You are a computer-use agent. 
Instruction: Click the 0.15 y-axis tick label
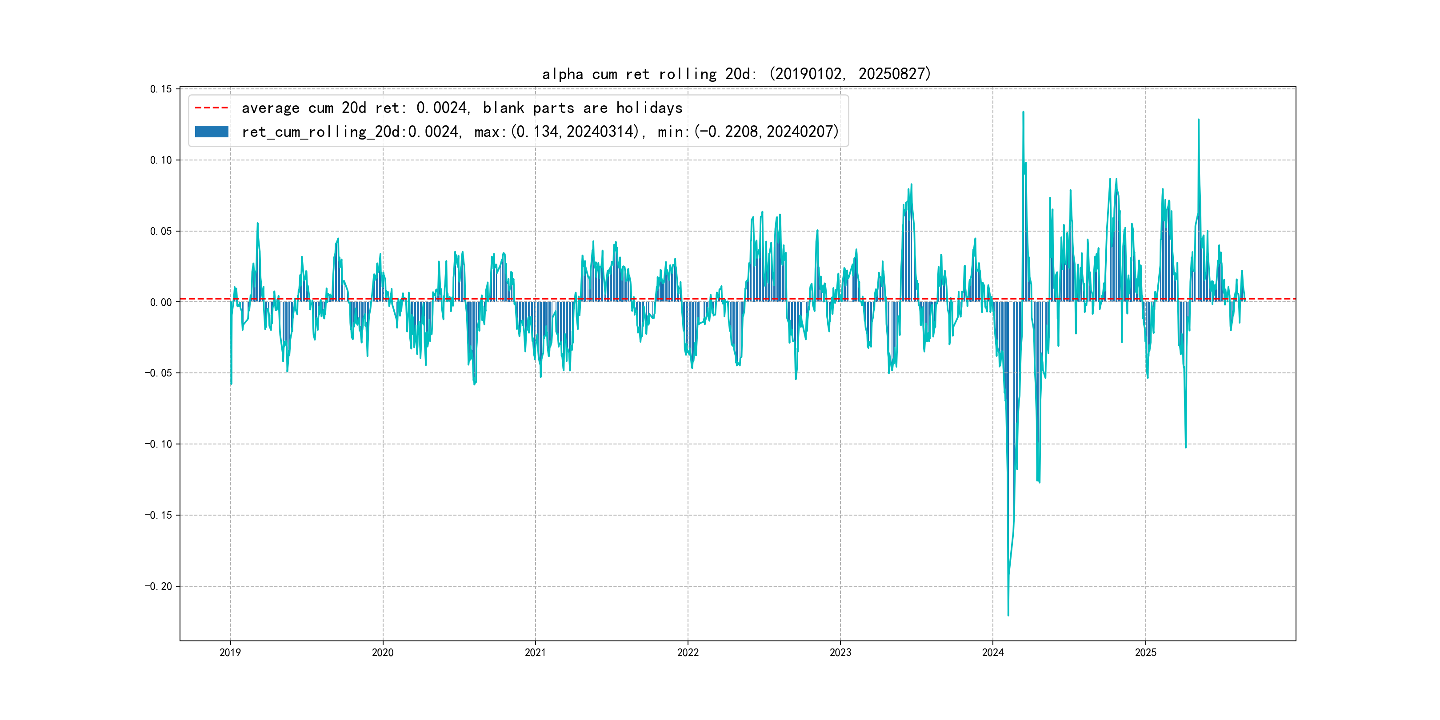click(x=160, y=89)
